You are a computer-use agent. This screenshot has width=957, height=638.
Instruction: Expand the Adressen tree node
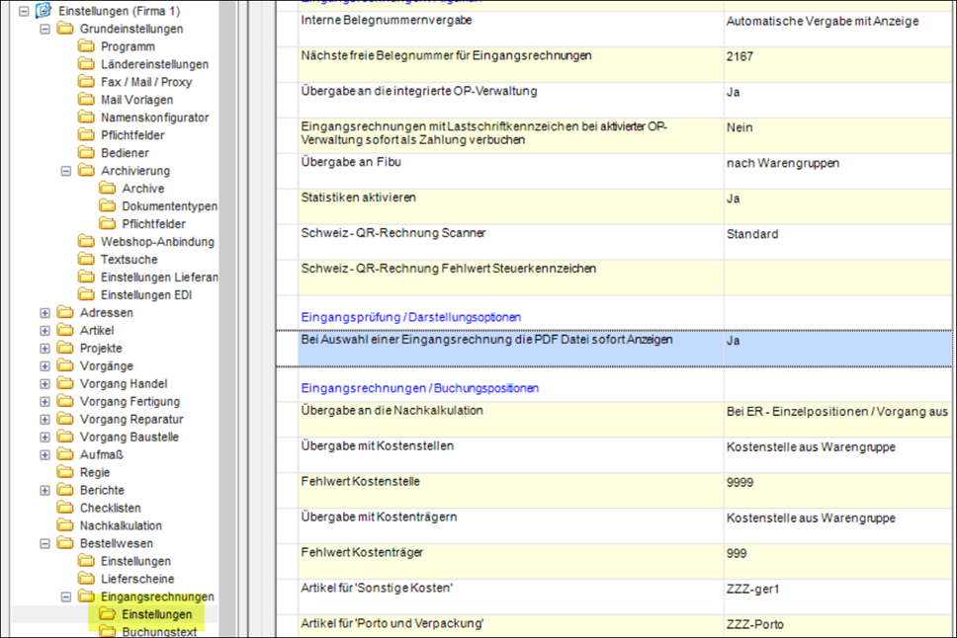point(44,313)
